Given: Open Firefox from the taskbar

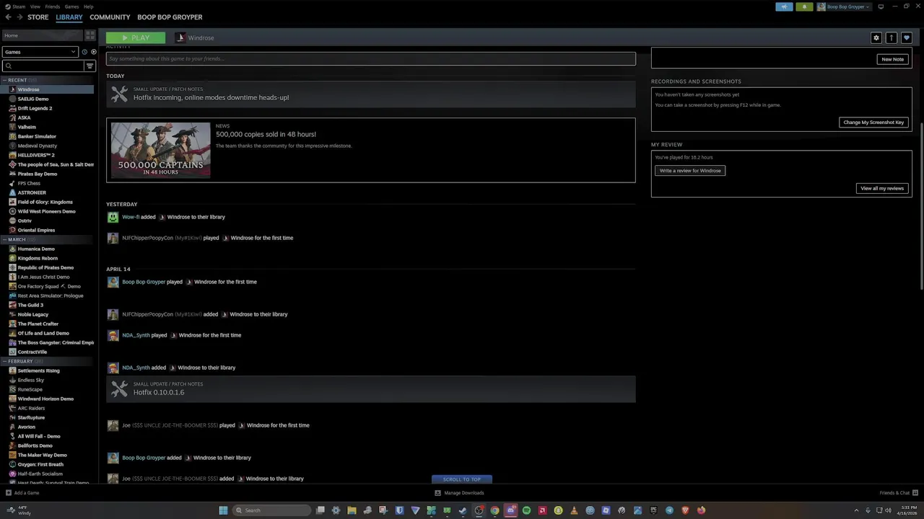Looking at the screenshot, I should 701,510.
